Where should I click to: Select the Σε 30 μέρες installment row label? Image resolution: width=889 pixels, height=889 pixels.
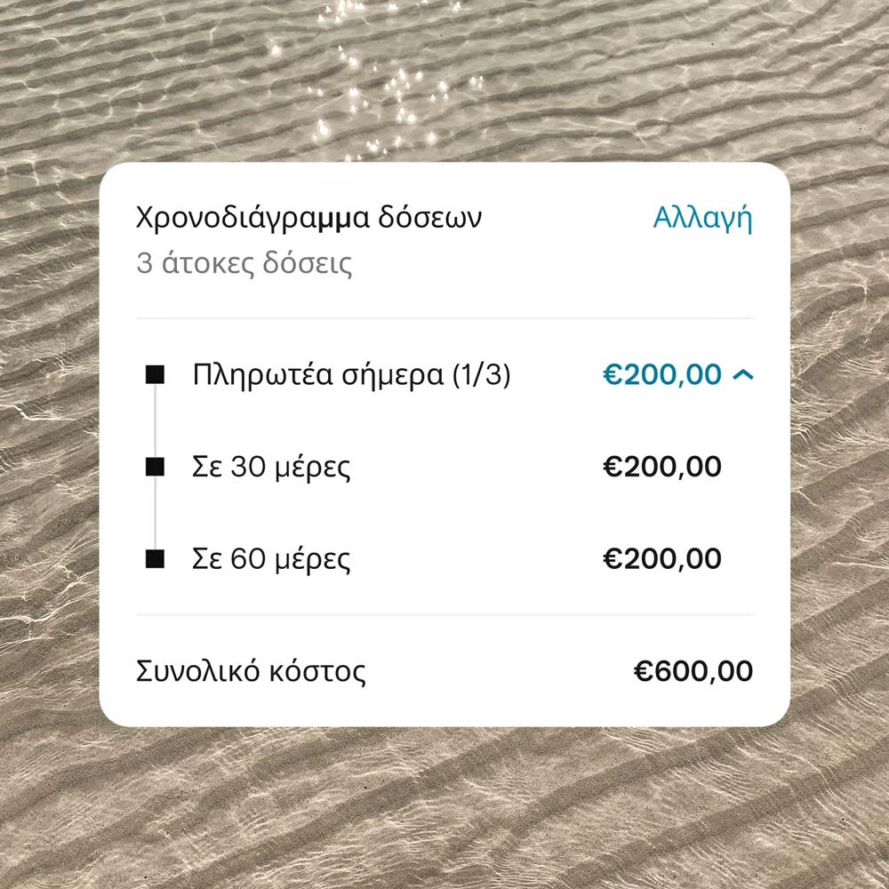tap(271, 468)
